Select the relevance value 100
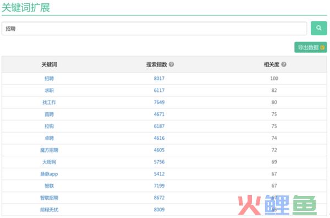 coord(274,79)
